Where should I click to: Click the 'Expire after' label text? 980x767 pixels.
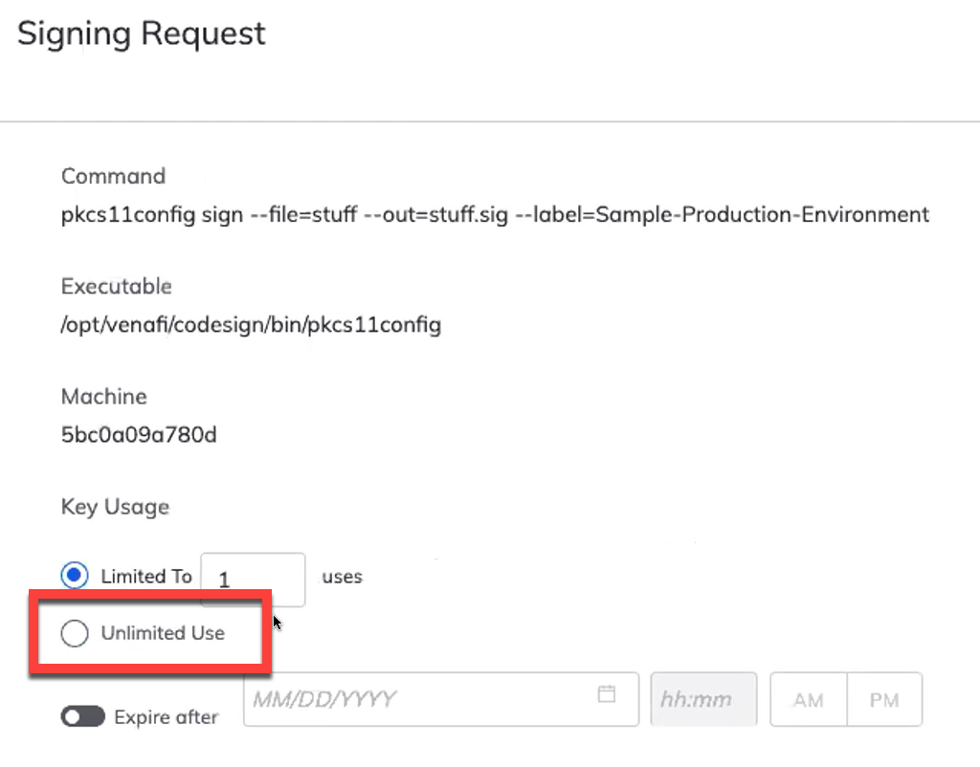[x=166, y=717]
